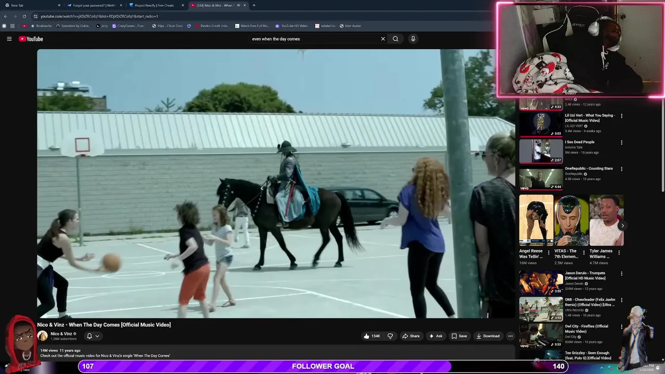Open options for Angel Reese short
665x374 pixels.
click(549, 252)
